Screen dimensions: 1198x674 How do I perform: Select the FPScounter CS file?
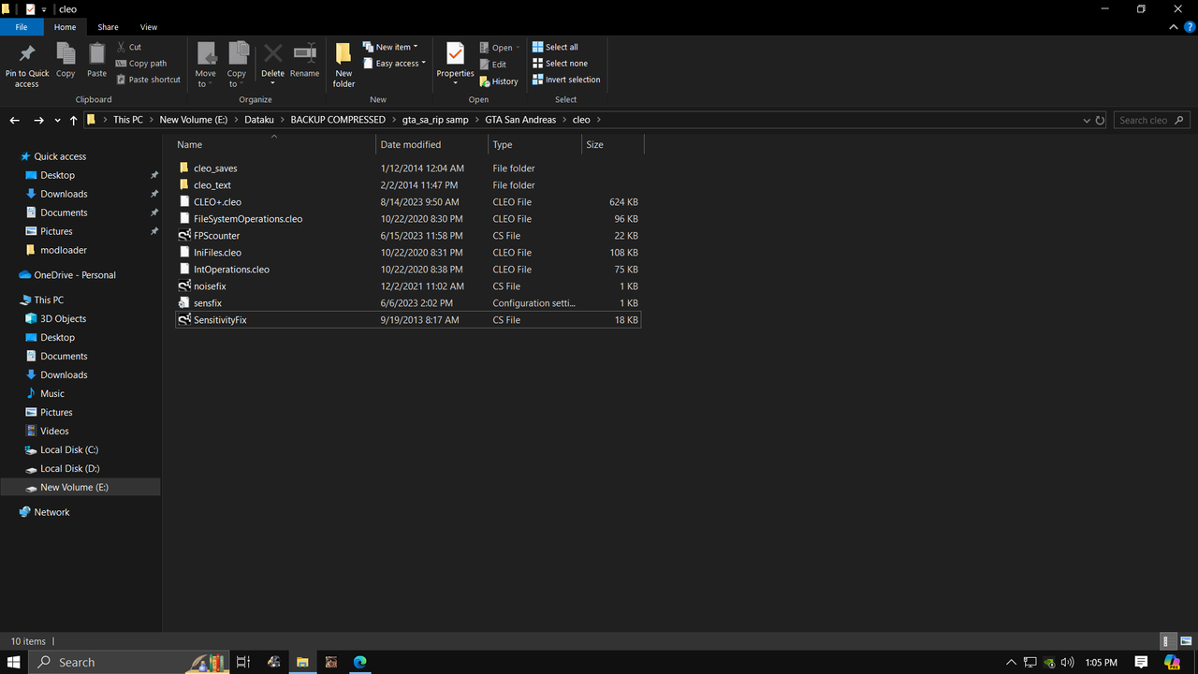tap(408, 236)
